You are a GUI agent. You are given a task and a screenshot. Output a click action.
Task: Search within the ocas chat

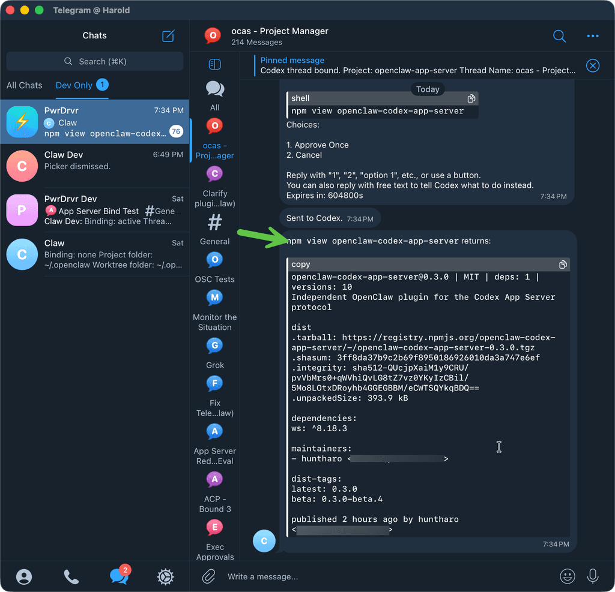coord(559,36)
